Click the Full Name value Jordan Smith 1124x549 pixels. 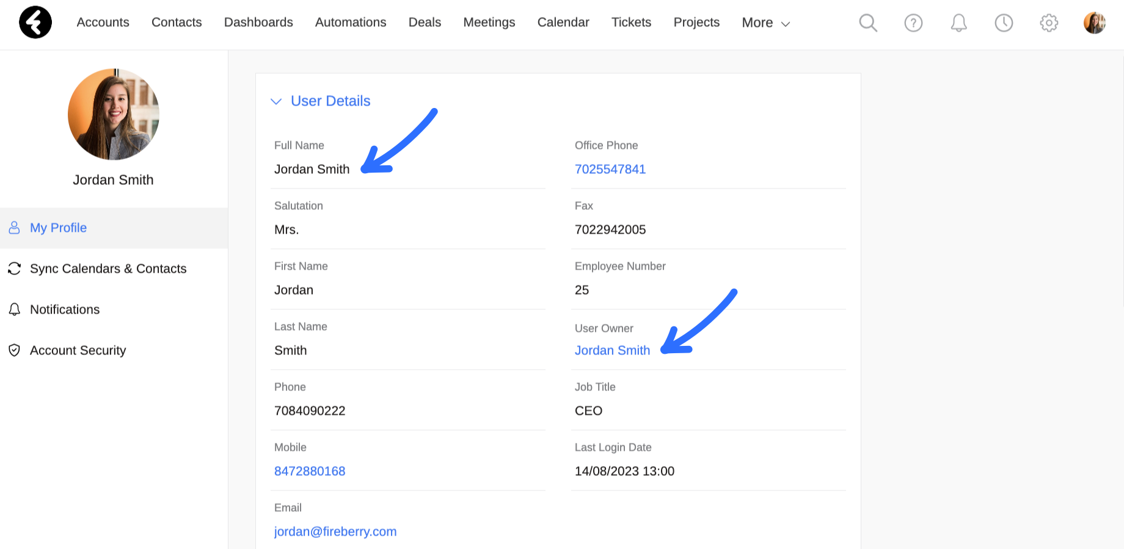[x=312, y=169]
